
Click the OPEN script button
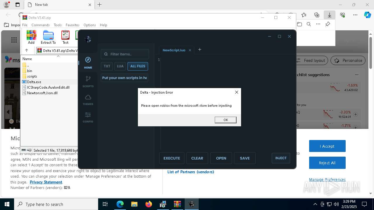[x=221, y=158]
